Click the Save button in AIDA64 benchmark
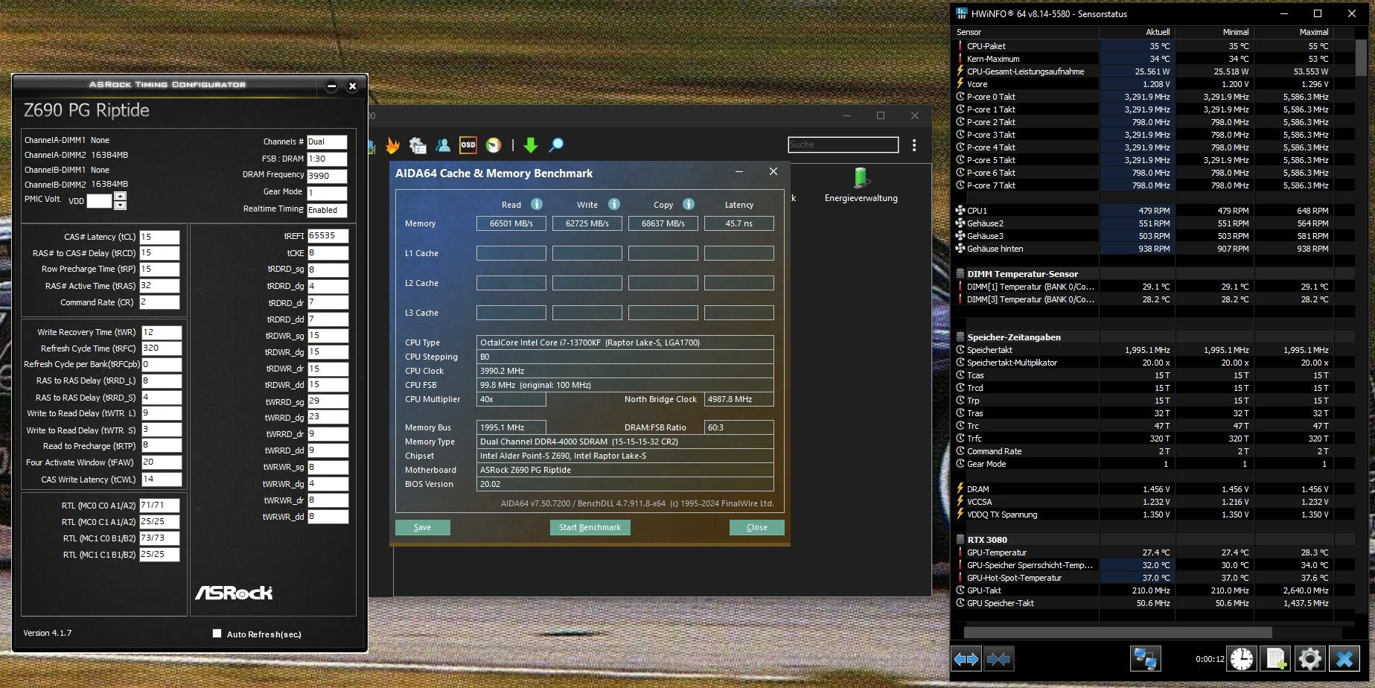1375x688 pixels. coord(422,527)
